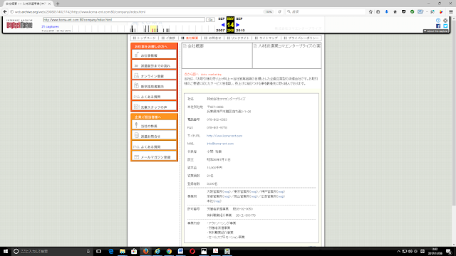The width and height of the screenshot is (456, 256).
Task: Open お問合せ in the site navigation
Action: click(213, 38)
